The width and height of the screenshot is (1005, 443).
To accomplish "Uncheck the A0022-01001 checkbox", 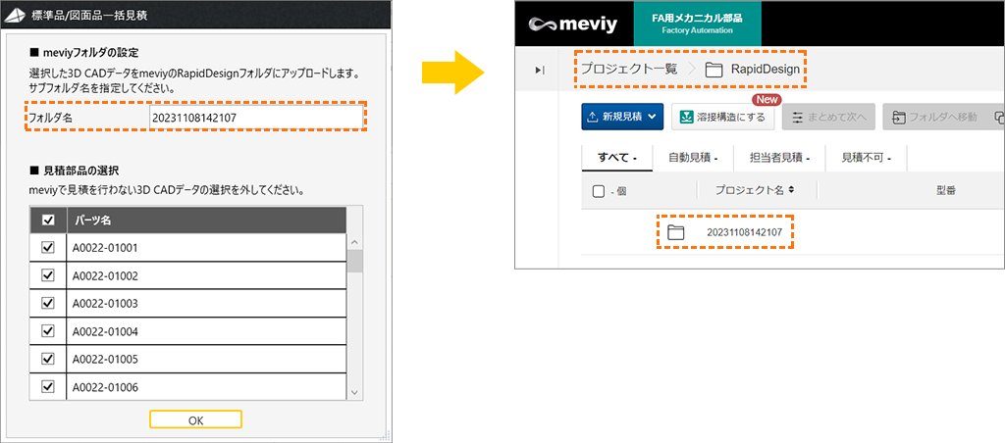I will click(x=47, y=248).
